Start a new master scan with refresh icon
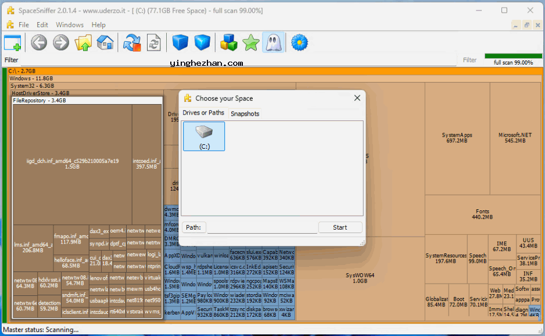Viewport: 545px width, 336px height. point(132,43)
